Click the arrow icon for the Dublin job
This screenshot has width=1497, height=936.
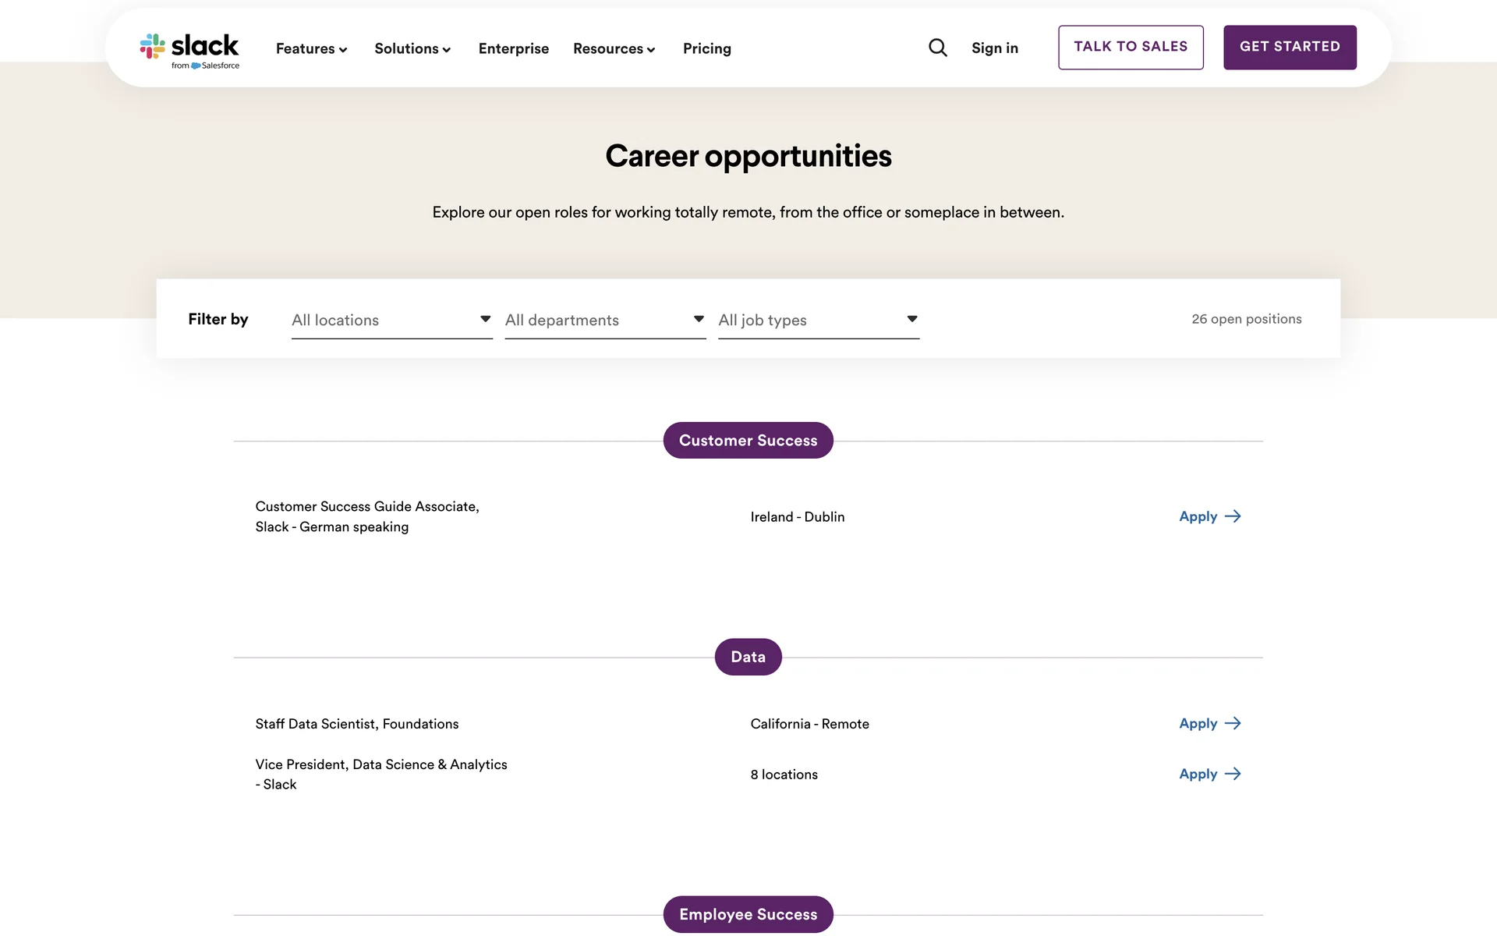[x=1233, y=516]
